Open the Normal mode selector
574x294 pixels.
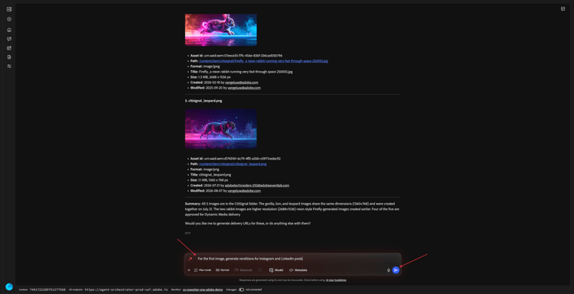(223, 270)
